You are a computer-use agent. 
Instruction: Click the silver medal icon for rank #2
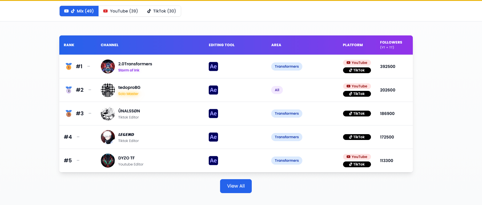[69, 90]
